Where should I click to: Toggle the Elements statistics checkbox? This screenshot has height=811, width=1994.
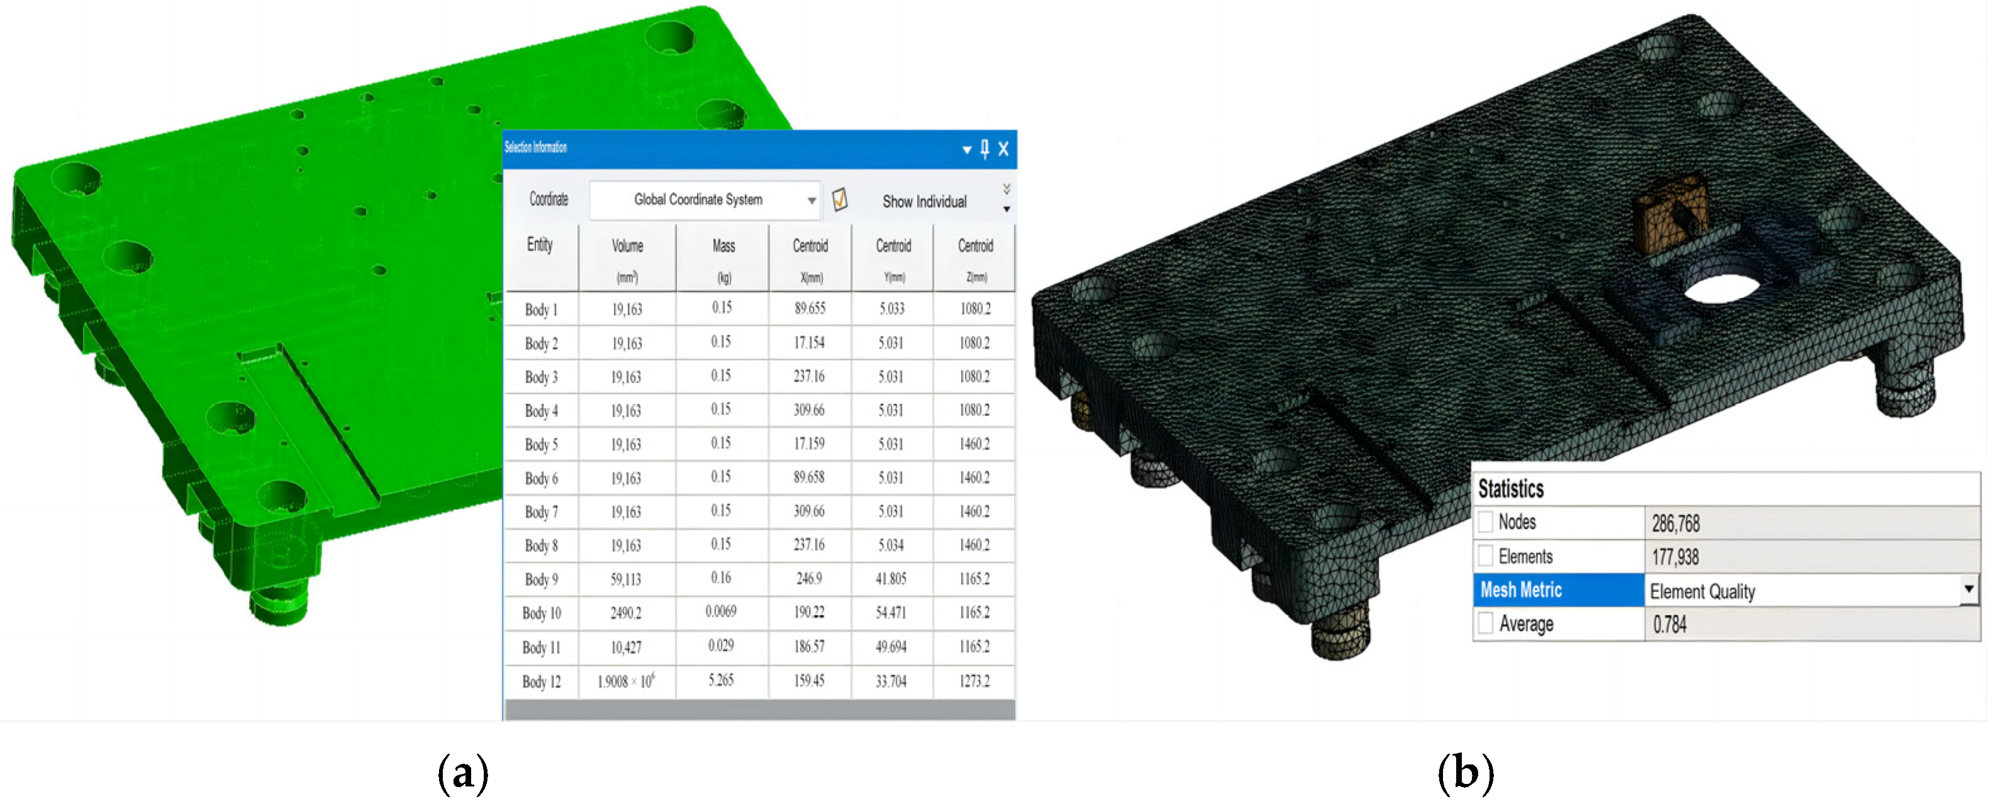(x=1486, y=556)
